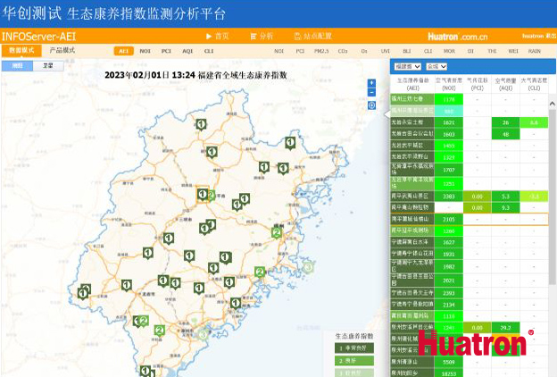Open the 全域 region dropdown
The height and width of the screenshot is (377, 557).
point(436,66)
